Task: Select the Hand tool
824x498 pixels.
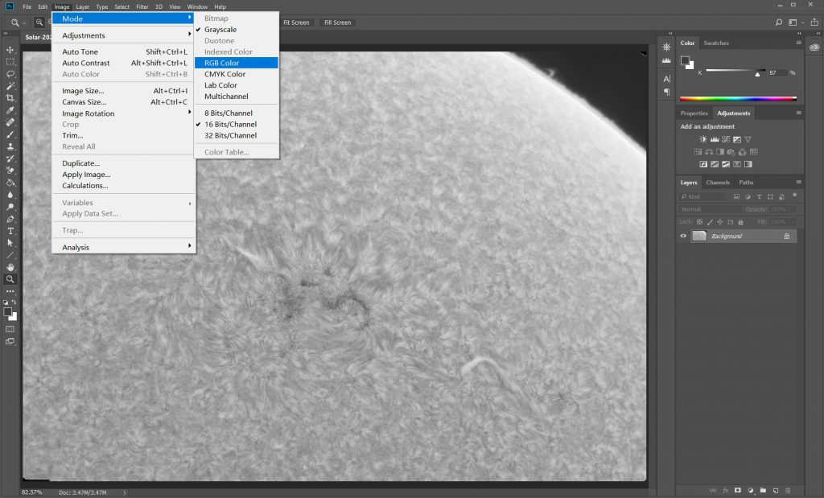Action: [x=10, y=266]
